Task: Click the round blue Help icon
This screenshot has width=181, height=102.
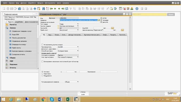Action: click(x=137, y=8)
